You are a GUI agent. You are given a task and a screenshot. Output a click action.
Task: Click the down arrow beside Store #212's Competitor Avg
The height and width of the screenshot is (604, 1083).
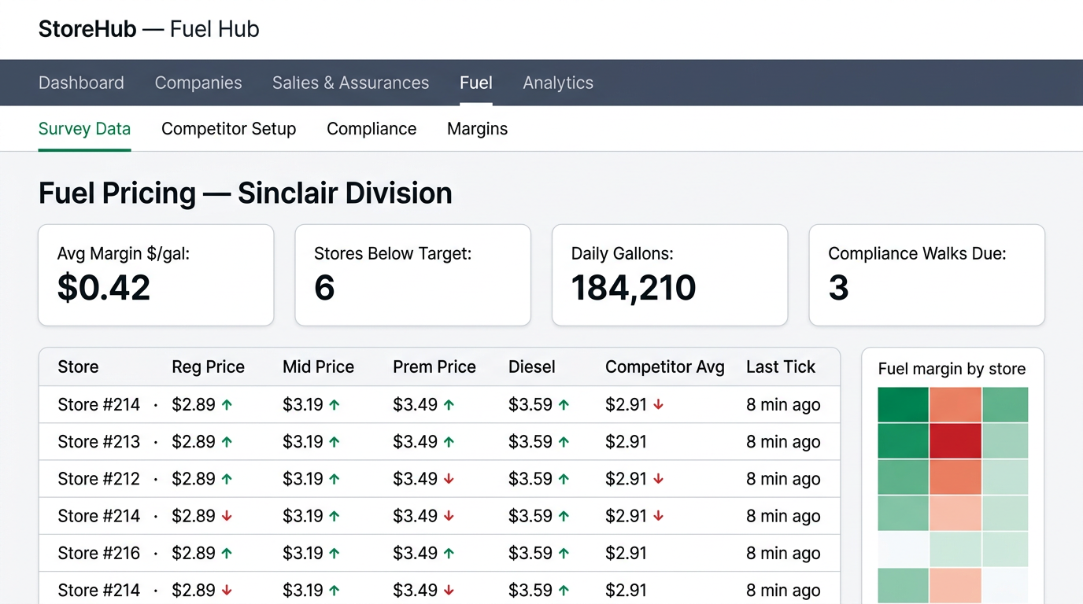pos(659,479)
